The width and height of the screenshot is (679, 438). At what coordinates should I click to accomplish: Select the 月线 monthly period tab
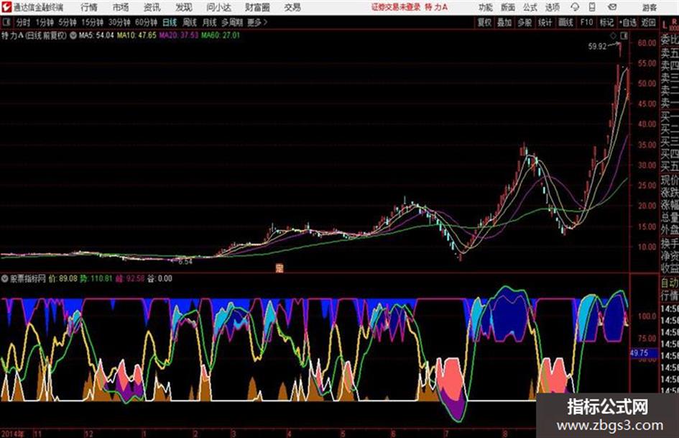[x=210, y=22]
